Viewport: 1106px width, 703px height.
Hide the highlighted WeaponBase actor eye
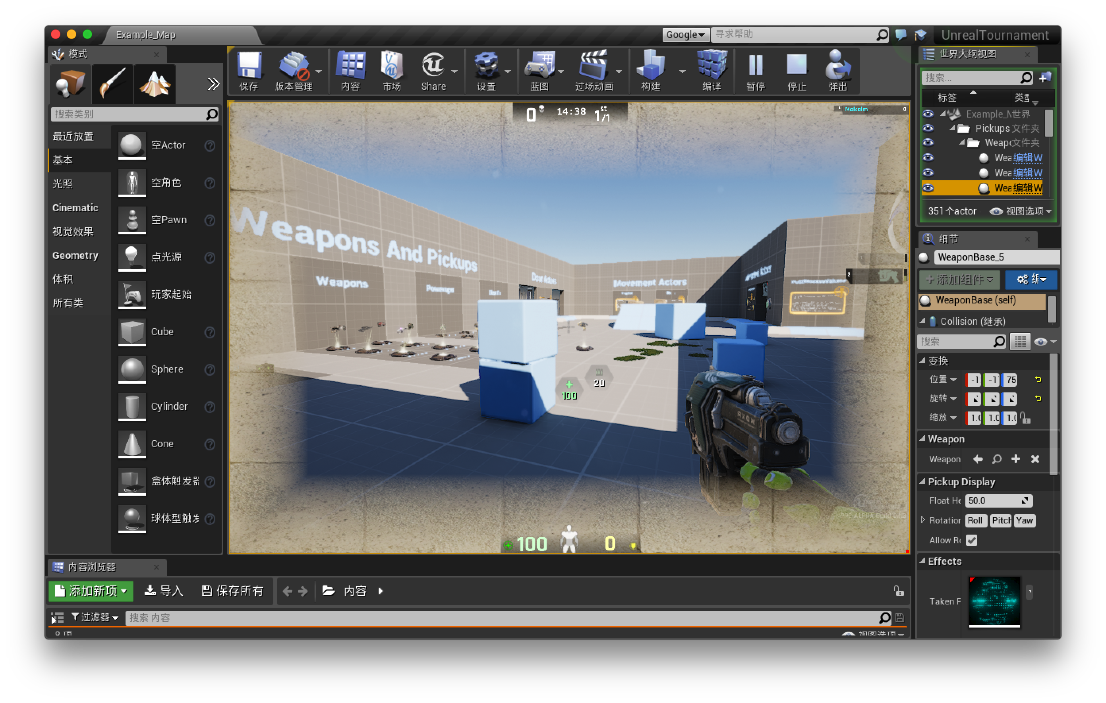[x=928, y=188]
